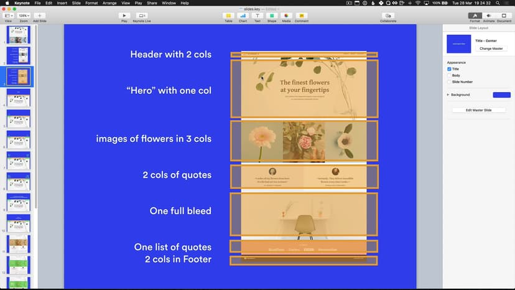Click the blue Background color swatch

click(x=501, y=95)
